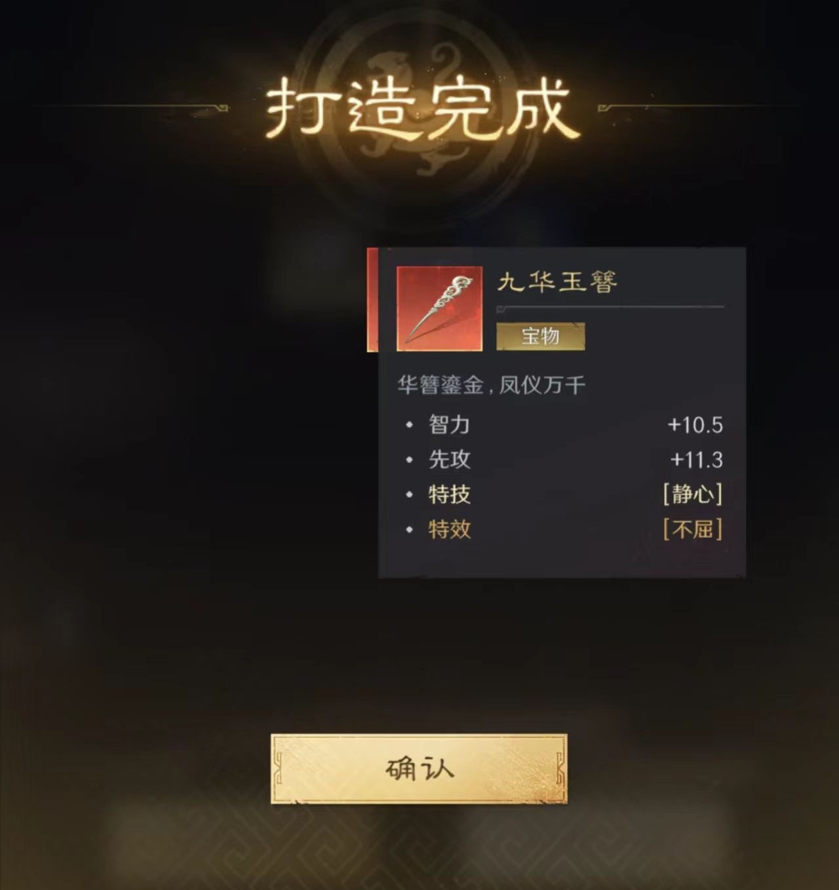Open the [不屈] effect link
The image size is (839, 890).
693,528
